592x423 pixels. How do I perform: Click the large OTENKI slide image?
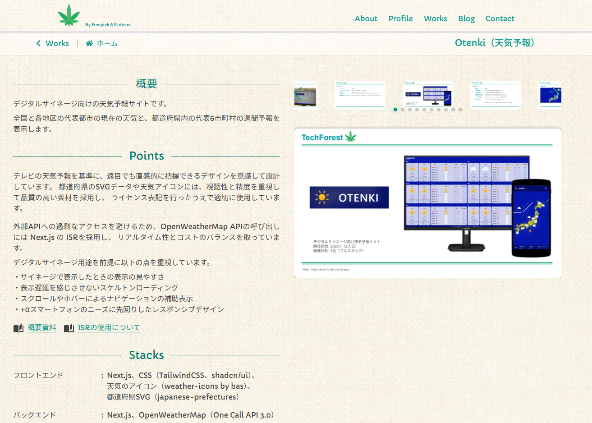(428, 203)
